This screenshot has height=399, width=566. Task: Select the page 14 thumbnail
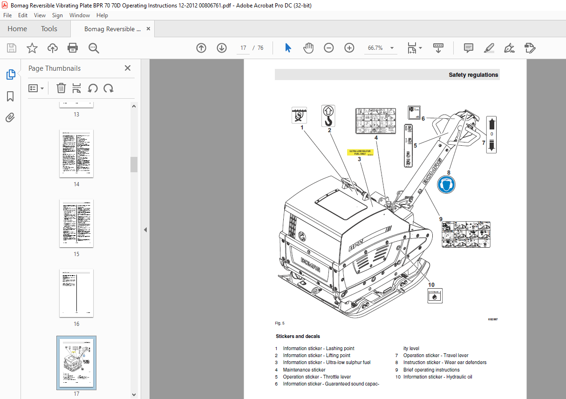coord(76,154)
